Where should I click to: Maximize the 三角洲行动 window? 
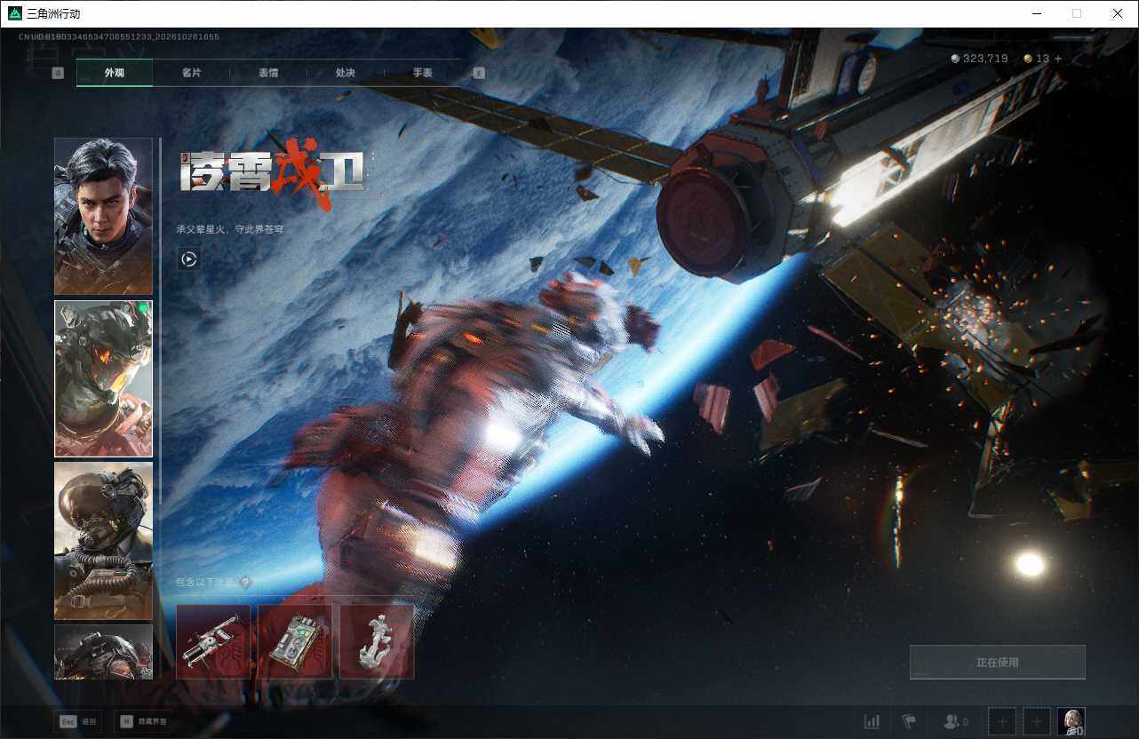[1077, 13]
